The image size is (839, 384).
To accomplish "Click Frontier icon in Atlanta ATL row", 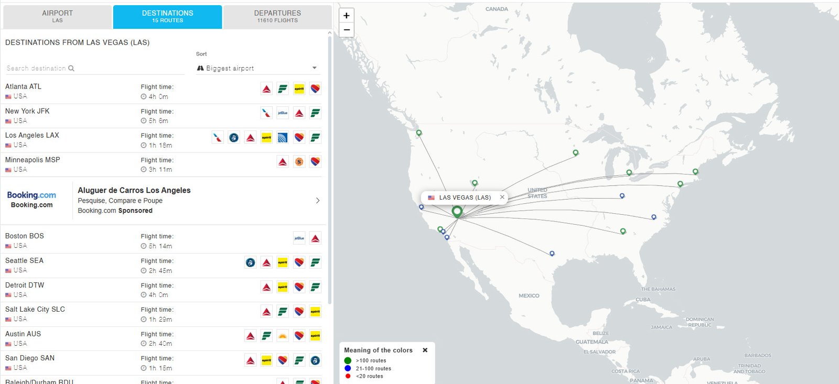I will 283,89.
